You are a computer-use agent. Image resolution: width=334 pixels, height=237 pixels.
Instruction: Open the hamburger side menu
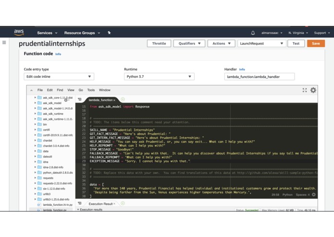coord(4,43)
